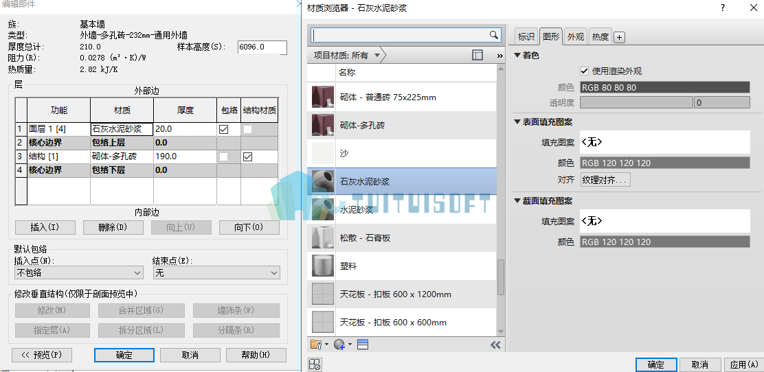Viewport: 764px width, 372px height.
Task: Open the help question mark of material browser
Action: [x=723, y=8]
